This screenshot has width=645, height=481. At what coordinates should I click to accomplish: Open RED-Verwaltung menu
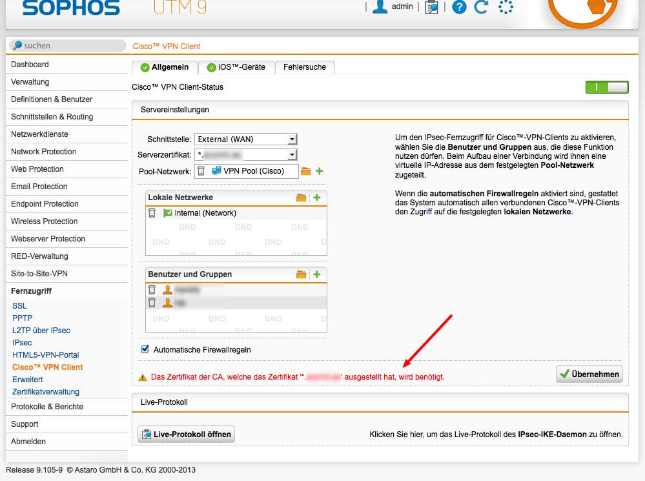pos(67,256)
